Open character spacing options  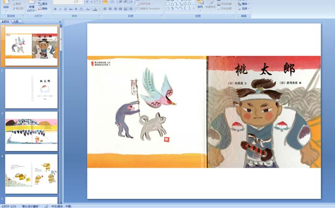tap(81, 9)
